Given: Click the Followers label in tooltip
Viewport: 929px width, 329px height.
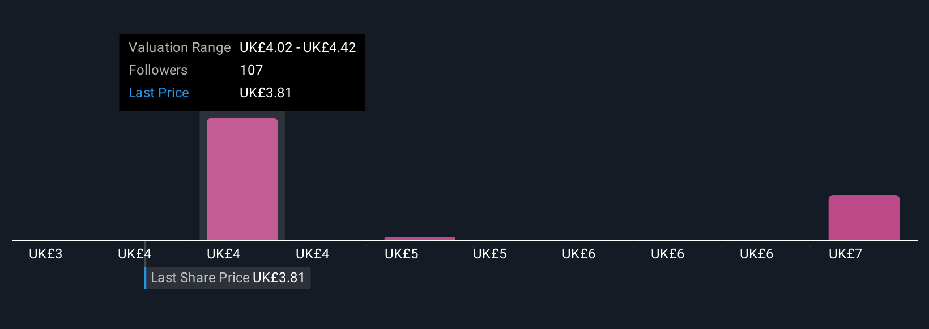Looking at the screenshot, I should (158, 70).
